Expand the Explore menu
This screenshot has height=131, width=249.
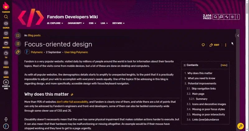55,23
